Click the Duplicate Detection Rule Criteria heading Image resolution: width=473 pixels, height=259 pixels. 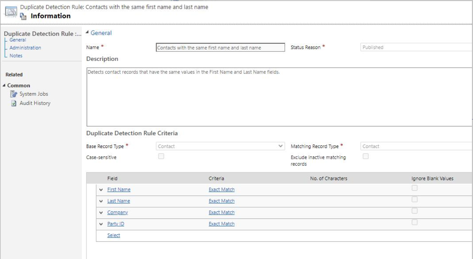132,133
